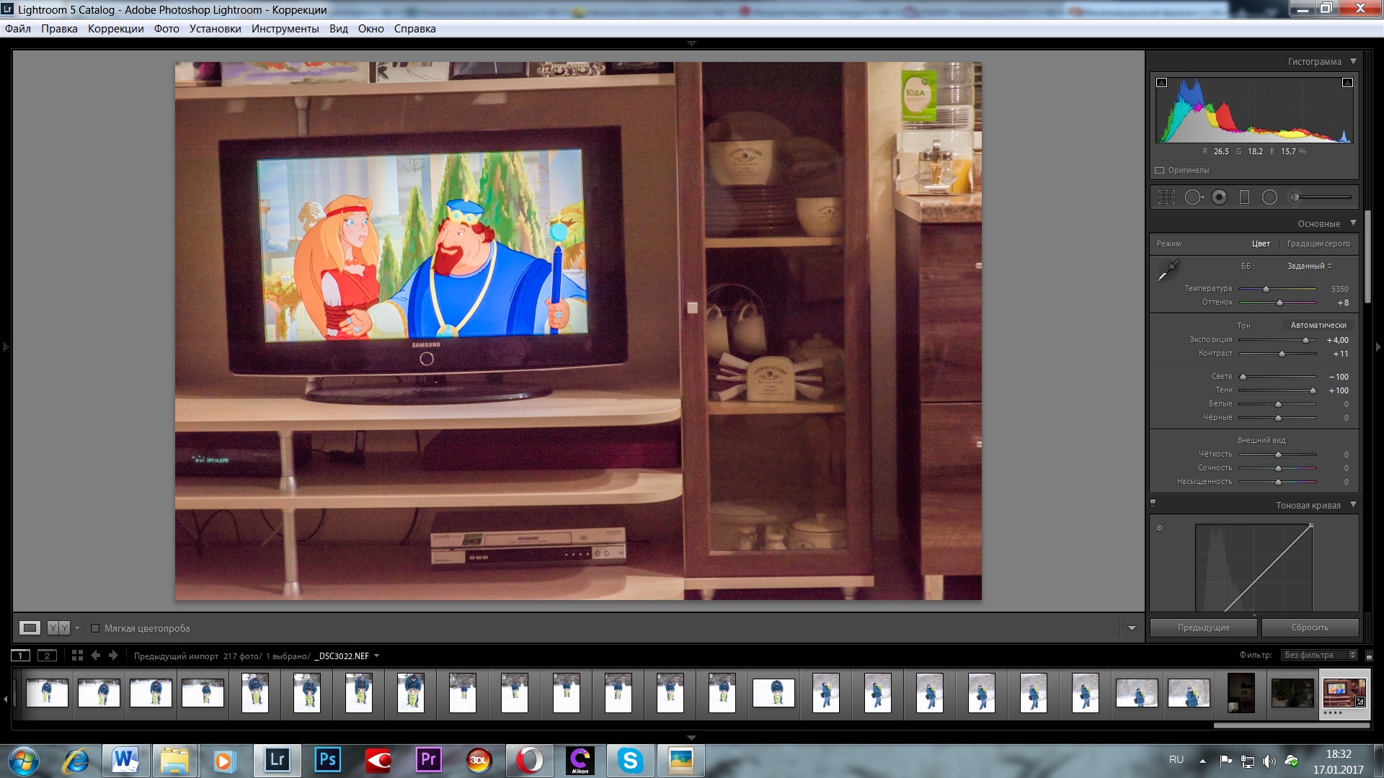Screen dimensions: 1384x778
Task: Open the Коррекции menu
Action: [115, 29]
